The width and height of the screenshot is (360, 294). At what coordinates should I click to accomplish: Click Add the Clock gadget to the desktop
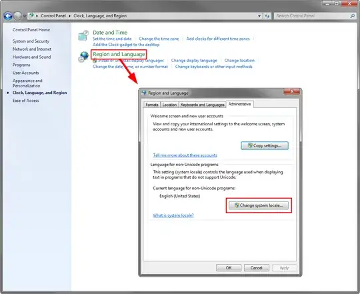pos(126,45)
